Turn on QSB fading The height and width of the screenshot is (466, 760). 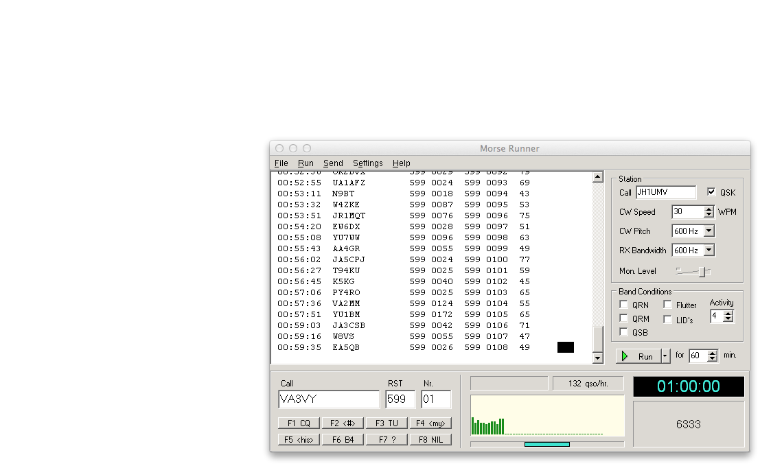coord(623,332)
